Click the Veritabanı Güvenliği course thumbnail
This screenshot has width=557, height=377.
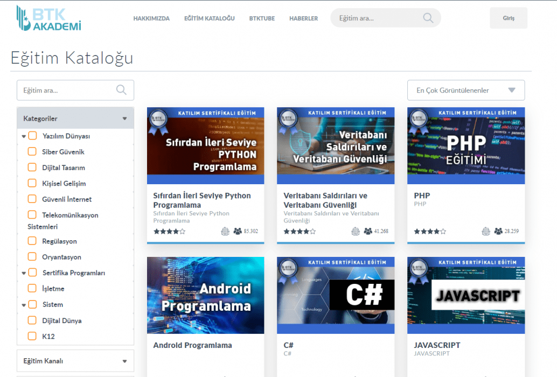coord(336,145)
